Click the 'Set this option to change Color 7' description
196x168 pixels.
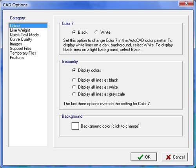118,45
